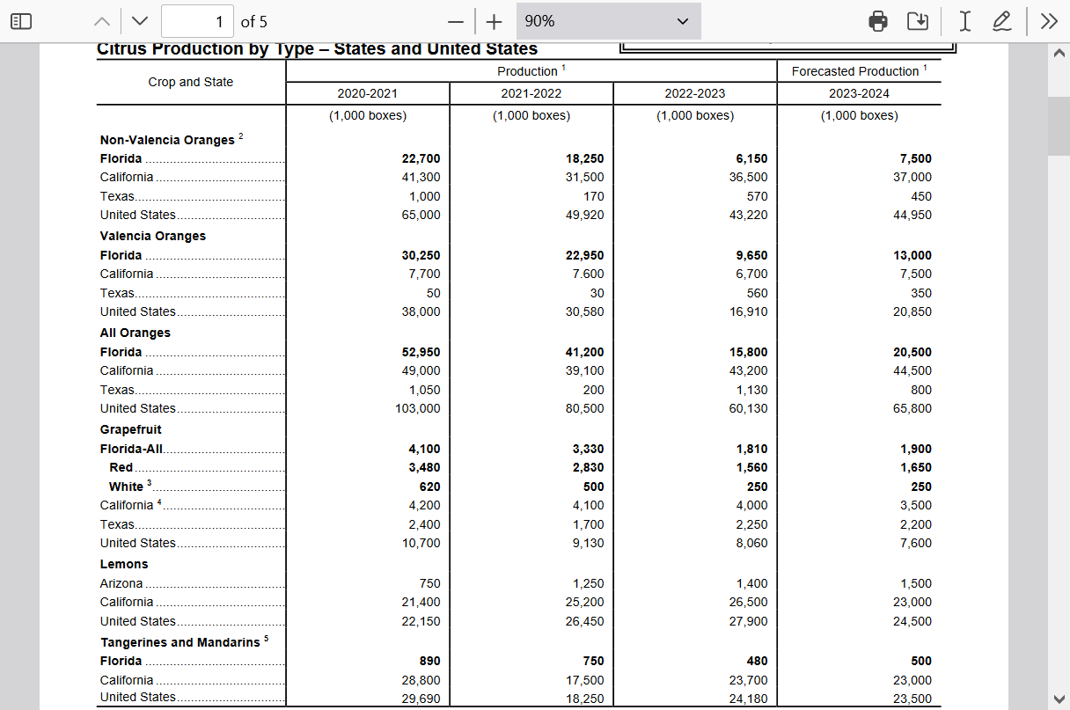This screenshot has height=710, width=1070.
Task: Click value 7.600 Valencia California 2021-2022
Action: [589, 274]
